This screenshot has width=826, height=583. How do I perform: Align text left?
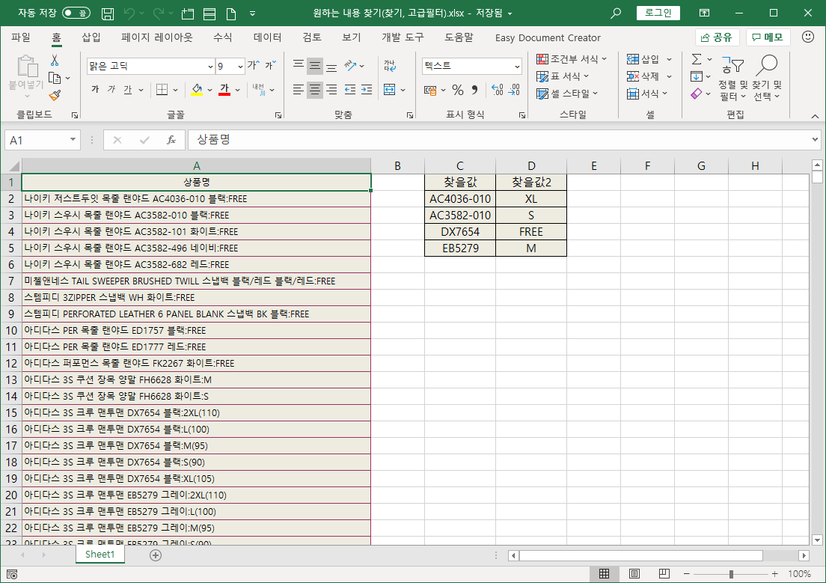click(299, 90)
